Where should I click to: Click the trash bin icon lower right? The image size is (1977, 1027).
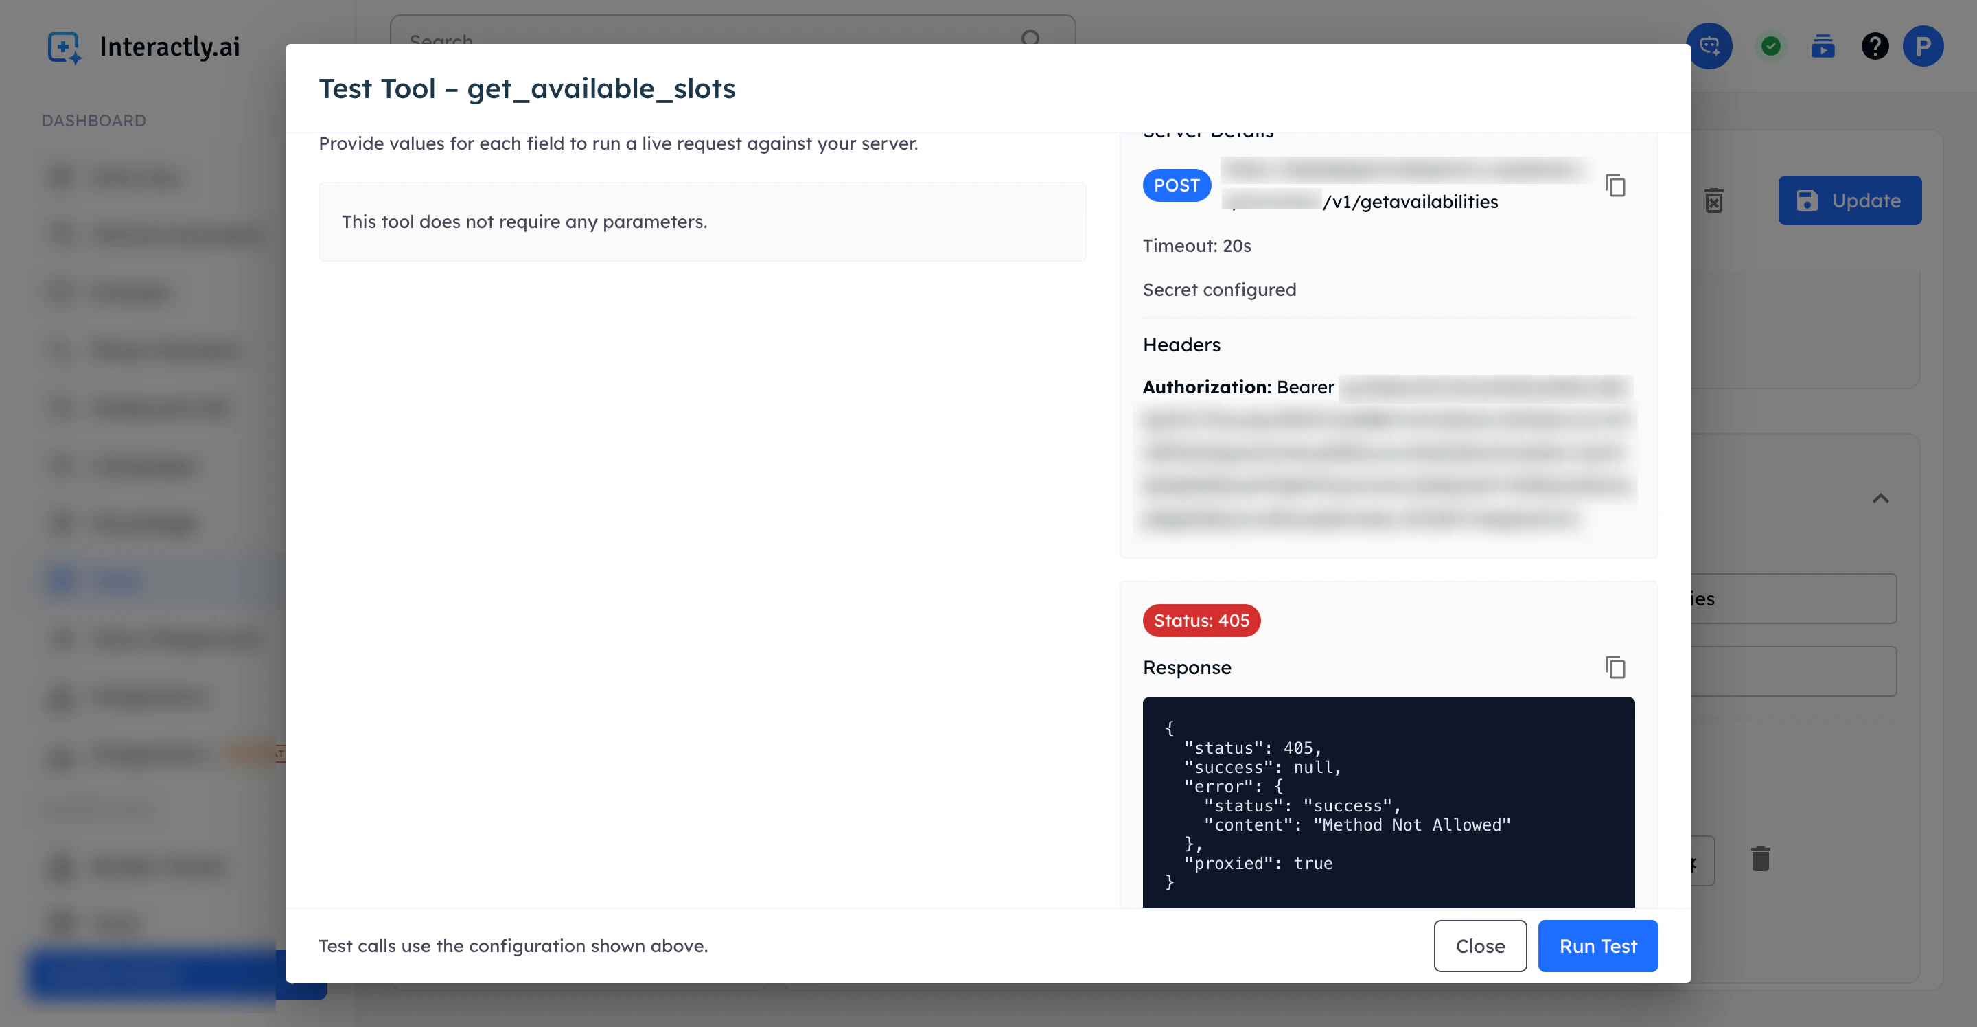(1760, 859)
